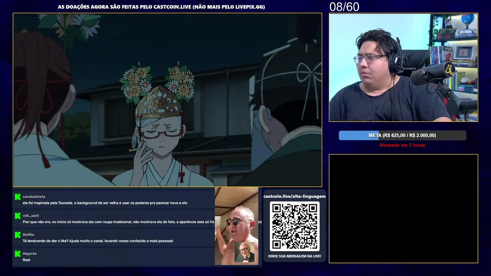Click the streamer webcam feed

(x=404, y=67)
